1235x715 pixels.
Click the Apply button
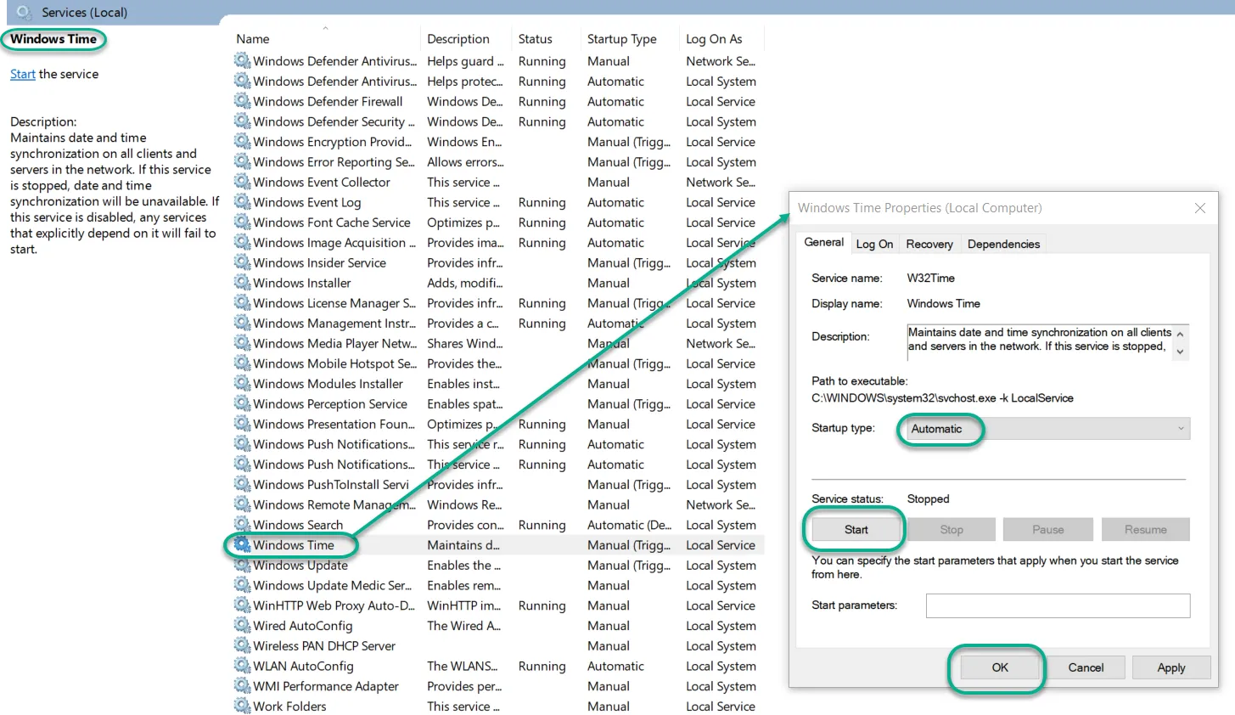coord(1171,667)
